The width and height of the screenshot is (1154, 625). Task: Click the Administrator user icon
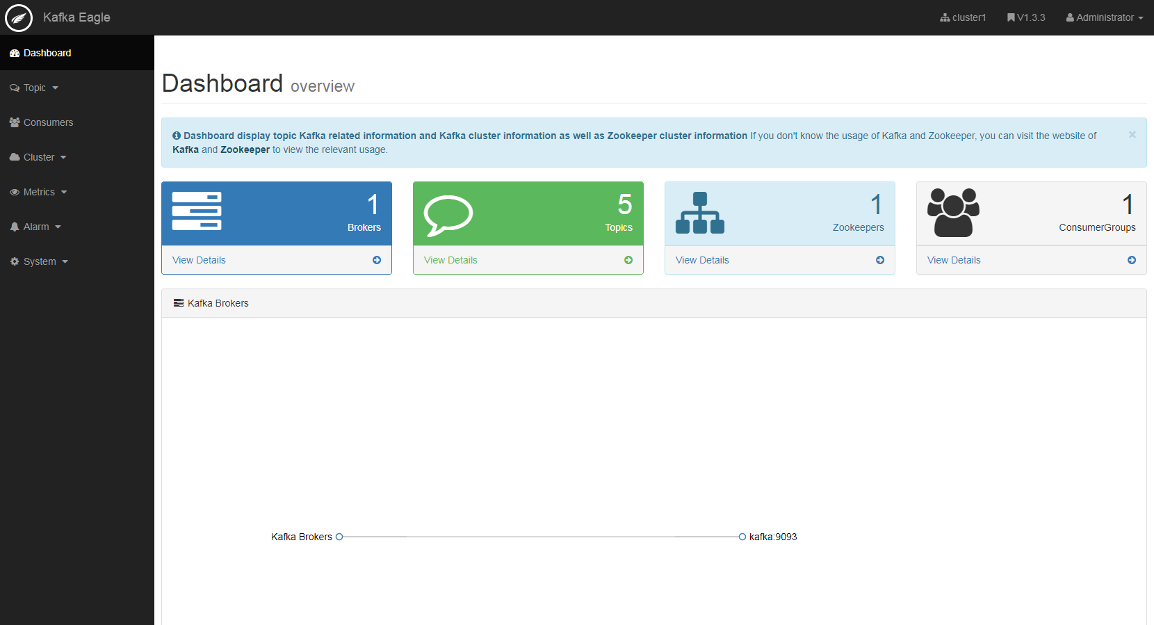(1070, 17)
